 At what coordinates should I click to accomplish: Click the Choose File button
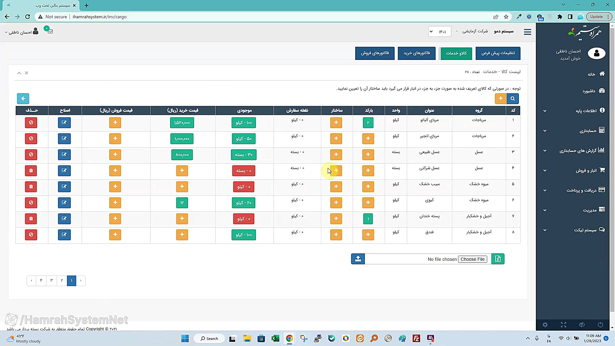(x=472, y=259)
